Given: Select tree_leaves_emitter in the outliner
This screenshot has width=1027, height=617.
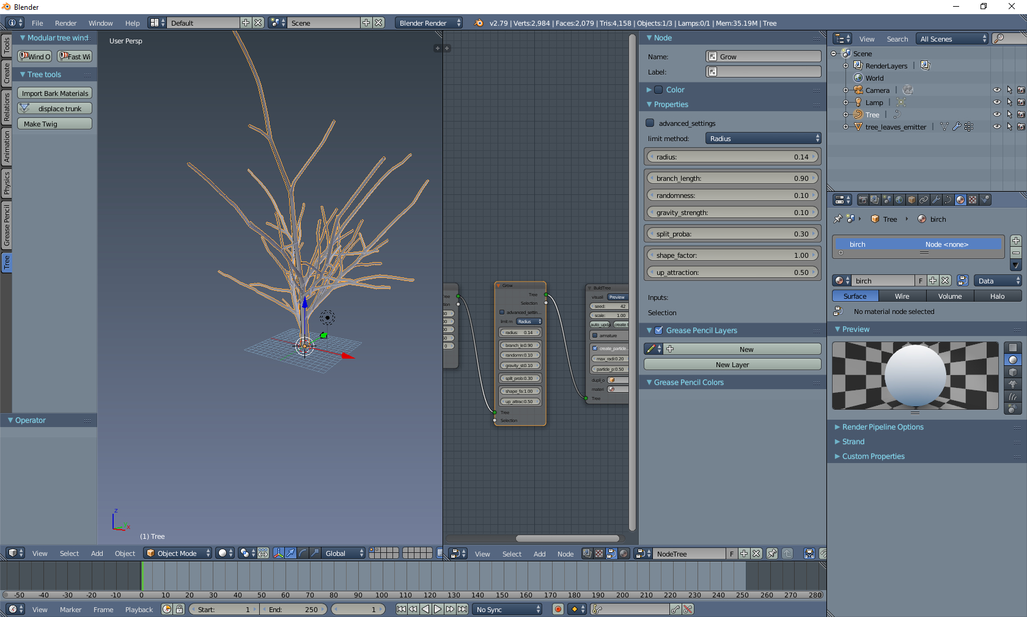Looking at the screenshot, I should pyautogui.click(x=896, y=127).
